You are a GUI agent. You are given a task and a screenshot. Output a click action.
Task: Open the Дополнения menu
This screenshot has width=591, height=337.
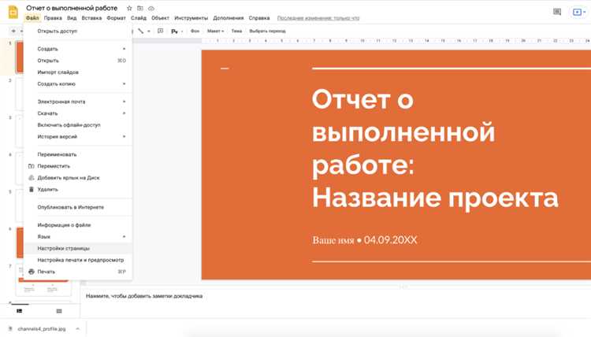point(229,18)
